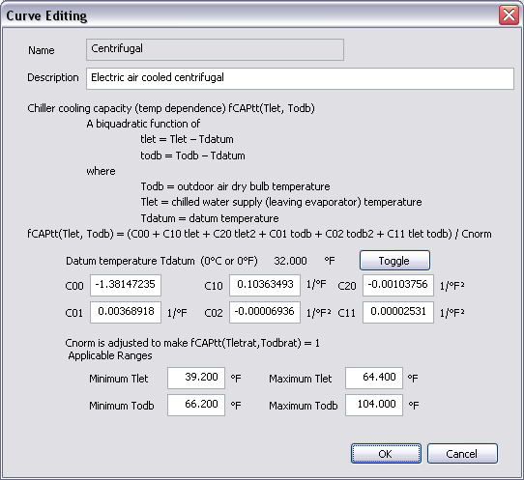524x480 pixels.
Task: Click the Maximum Todb value field
Action: (x=374, y=405)
